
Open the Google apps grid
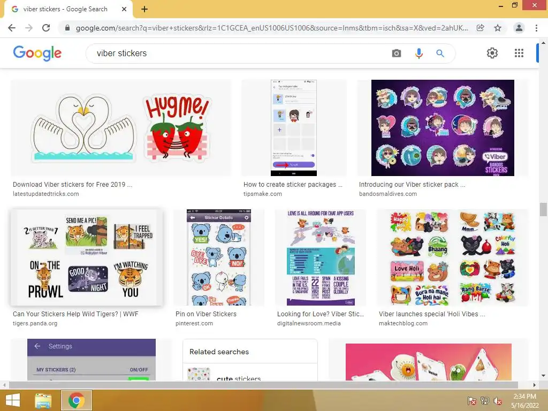pos(519,53)
